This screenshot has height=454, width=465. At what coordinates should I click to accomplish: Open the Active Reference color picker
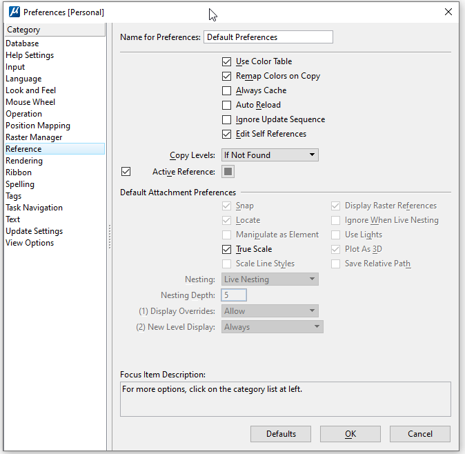coord(228,171)
